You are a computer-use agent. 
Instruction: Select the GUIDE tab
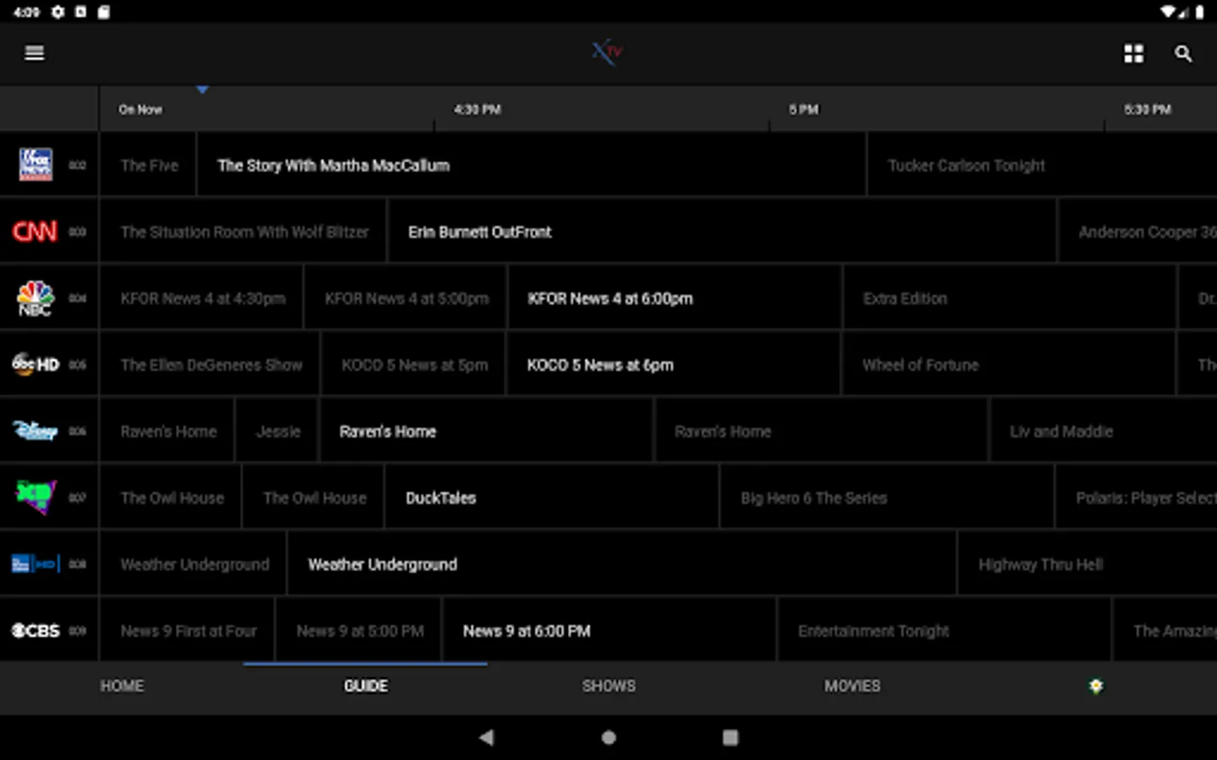[365, 686]
